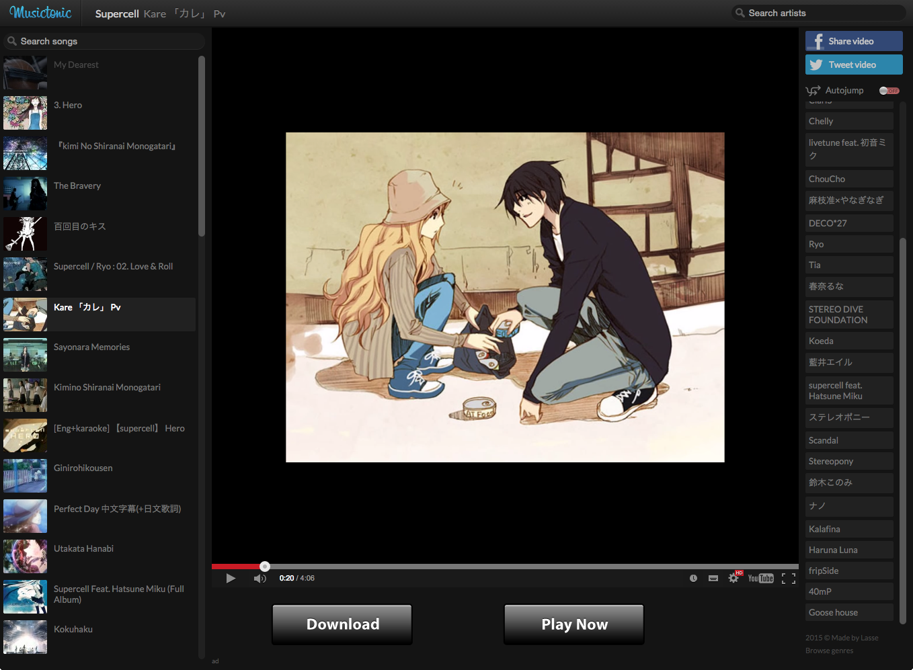Select the current song Kare「カレ」Pv

[x=100, y=315]
